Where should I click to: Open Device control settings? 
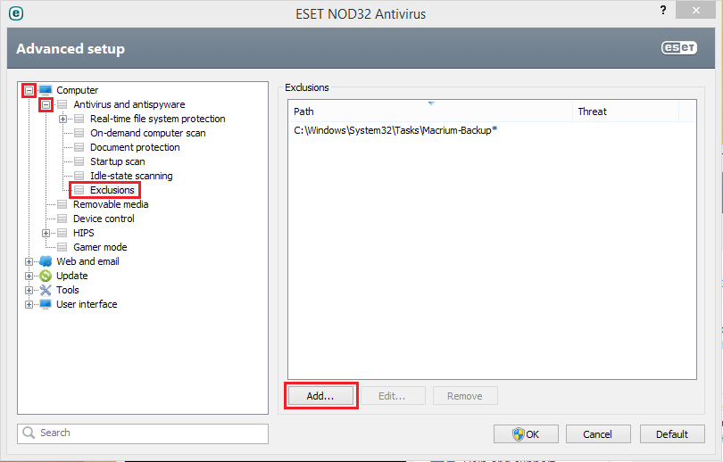(104, 219)
